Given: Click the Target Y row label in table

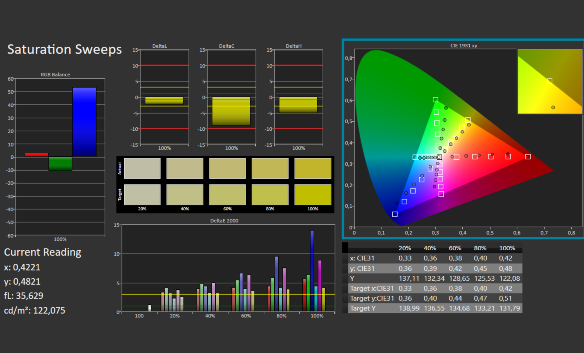Looking at the screenshot, I should (x=363, y=308).
